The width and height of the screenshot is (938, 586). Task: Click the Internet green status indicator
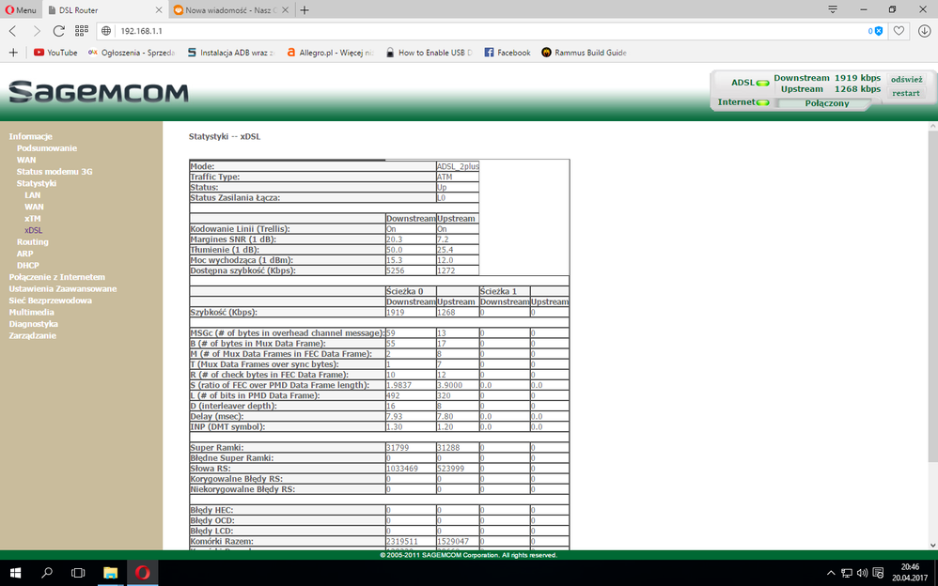tap(763, 103)
